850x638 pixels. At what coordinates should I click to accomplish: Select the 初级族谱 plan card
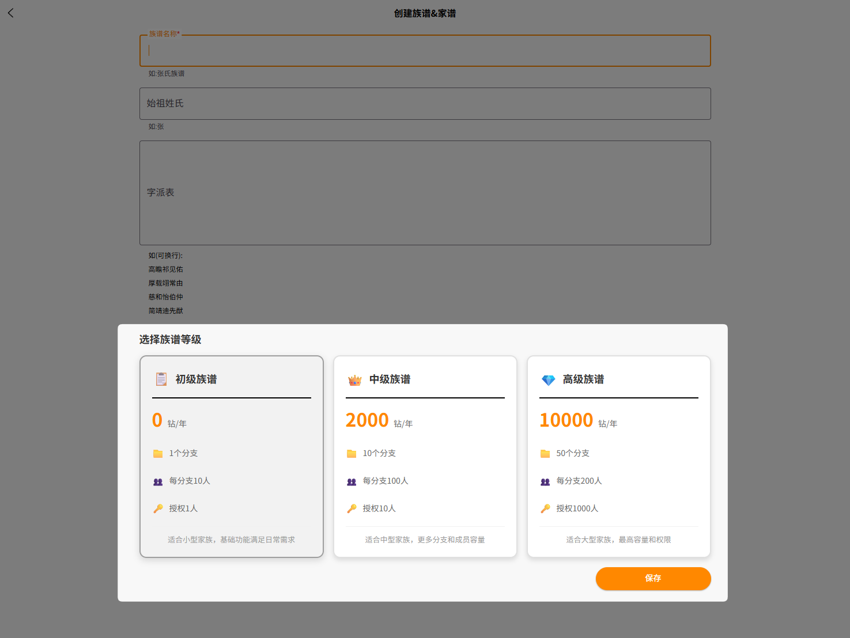pos(232,456)
